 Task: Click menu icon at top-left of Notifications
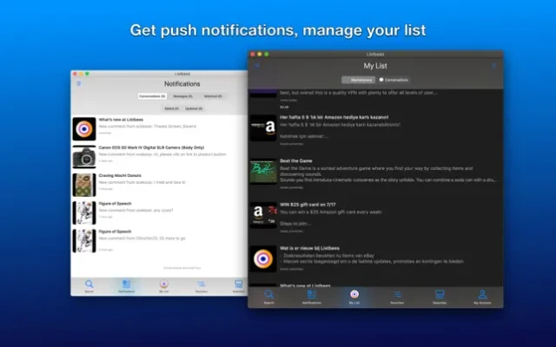(78, 84)
